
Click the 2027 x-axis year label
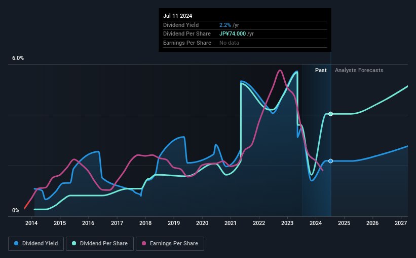[401, 223]
